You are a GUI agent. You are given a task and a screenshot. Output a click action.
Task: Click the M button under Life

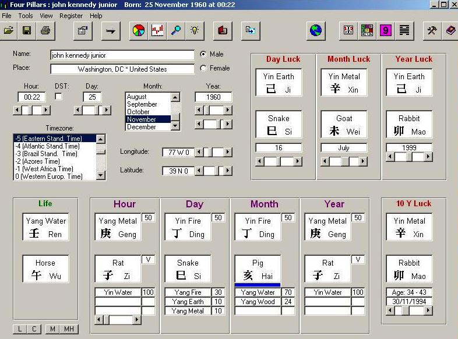(x=52, y=329)
